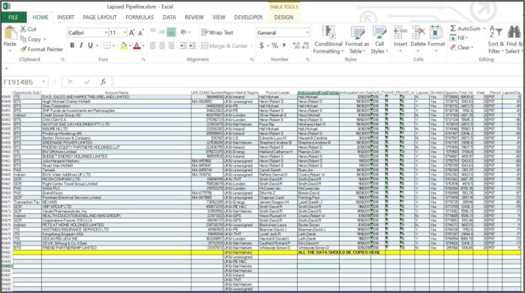
Task: Open the General number format dropdown
Action: 307,32
